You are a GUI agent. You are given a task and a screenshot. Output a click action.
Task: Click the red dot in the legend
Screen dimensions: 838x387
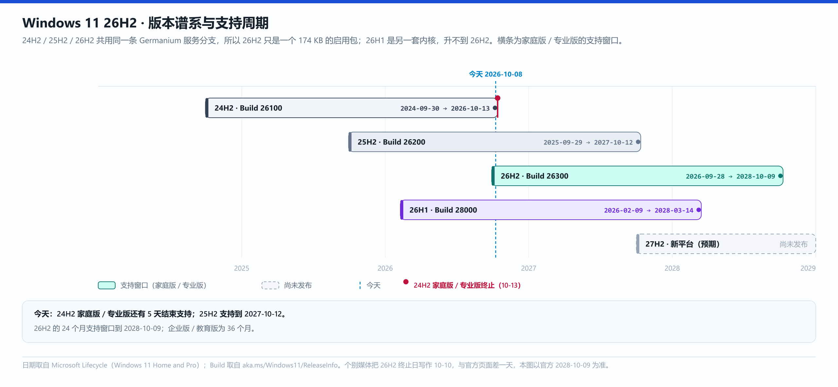point(406,282)
